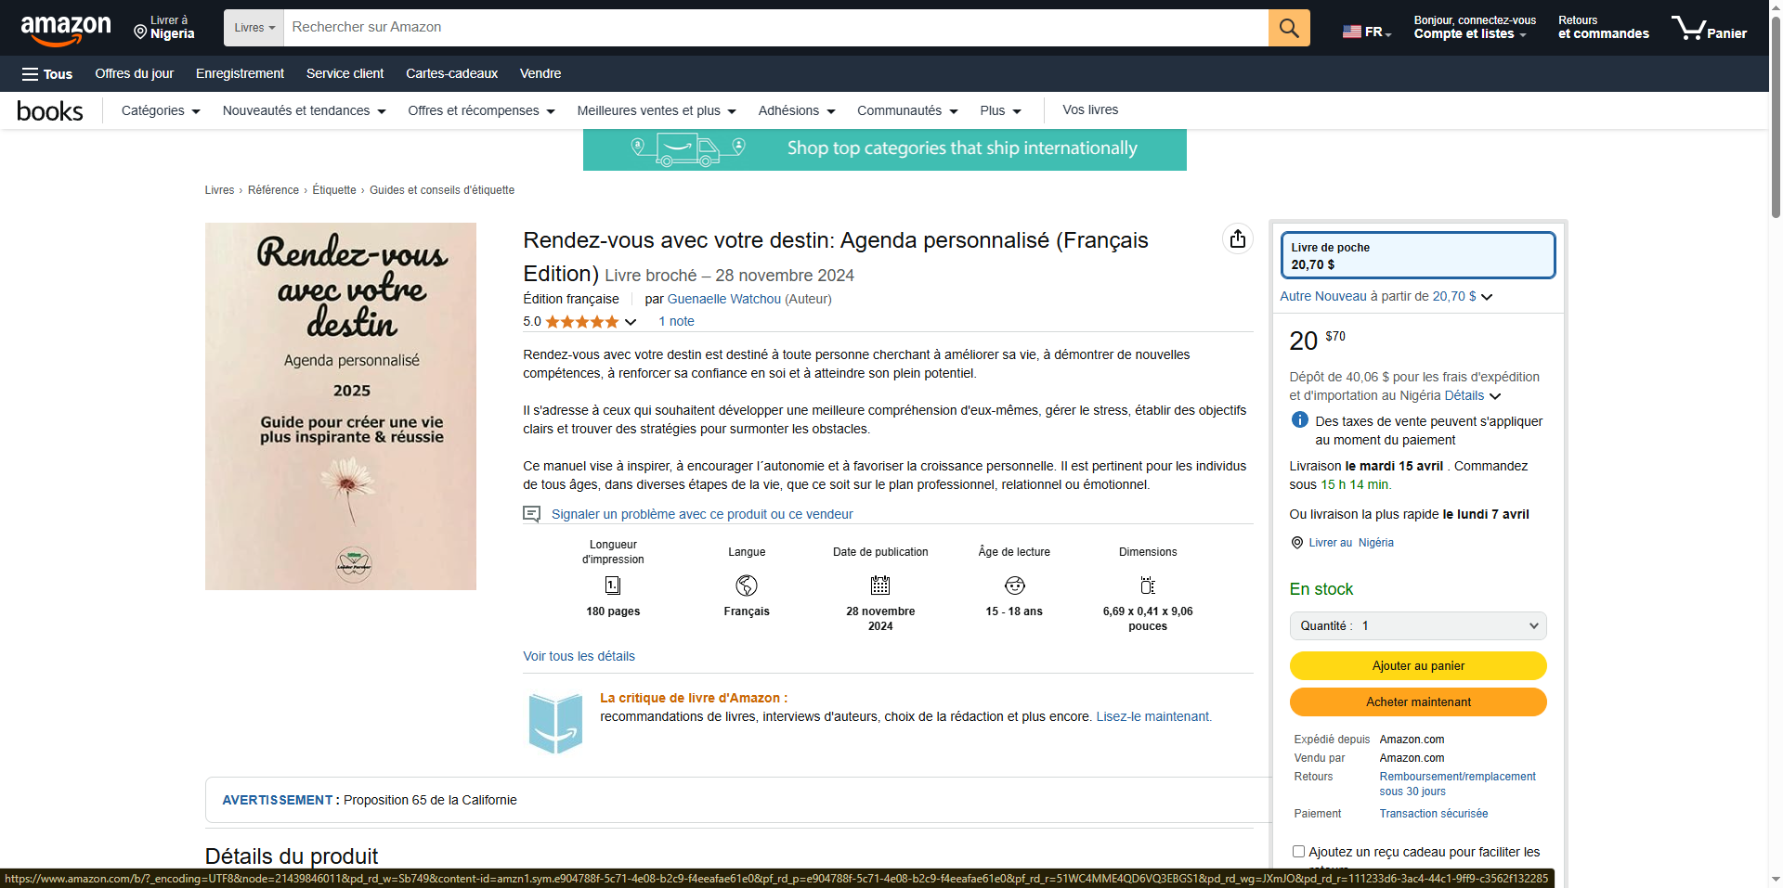Open the Vendre link
This screenshot has height=888, width=1783.
click(x=540, y=73)
